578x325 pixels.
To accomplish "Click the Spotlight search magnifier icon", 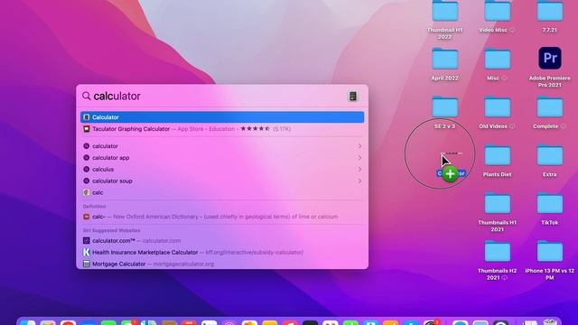I will [x=87, y=97].
